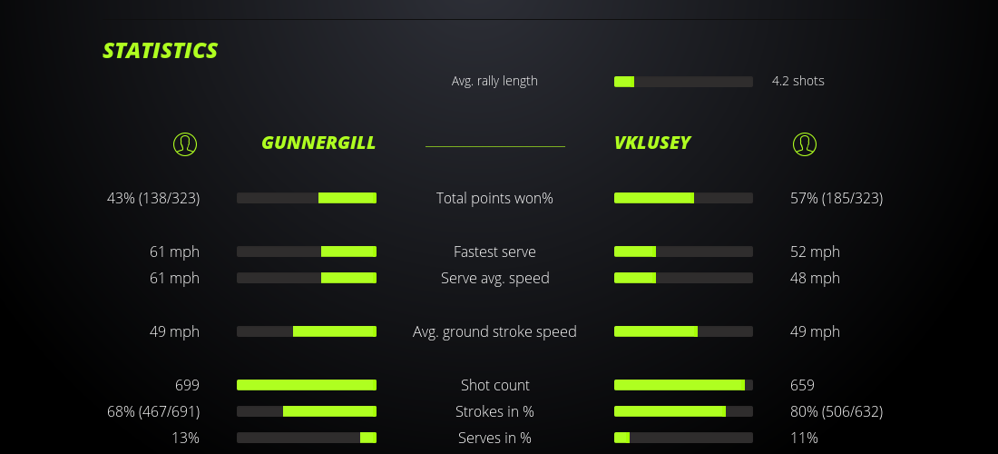Image resolution: width=998 pixels, height=454 pixels.
Task: Click GunnerGill's player avatar icon
Action: coord(185,143)
